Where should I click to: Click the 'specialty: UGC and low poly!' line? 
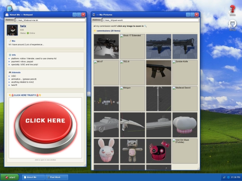[25, 65]
